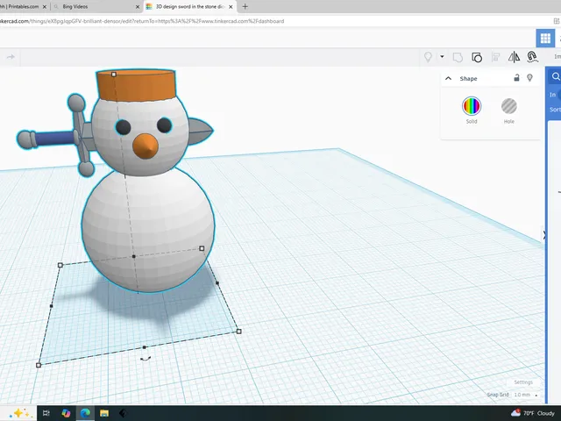The height and width of the screenshot is (421, 561).
Task: Set selection to Hole with striped swatch
Action: (509, 106)
